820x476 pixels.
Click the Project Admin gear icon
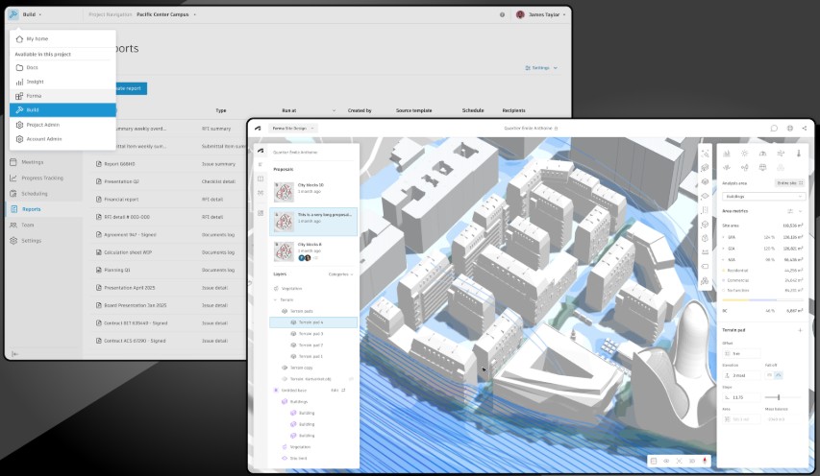coord(19,124)
